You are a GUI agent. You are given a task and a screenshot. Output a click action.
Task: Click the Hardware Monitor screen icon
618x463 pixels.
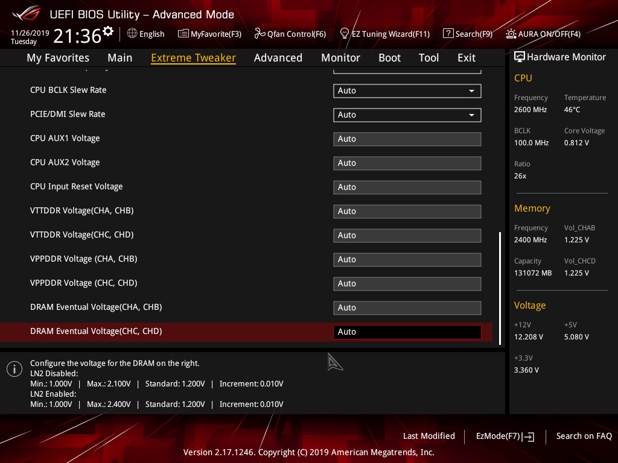coord(520,57)
